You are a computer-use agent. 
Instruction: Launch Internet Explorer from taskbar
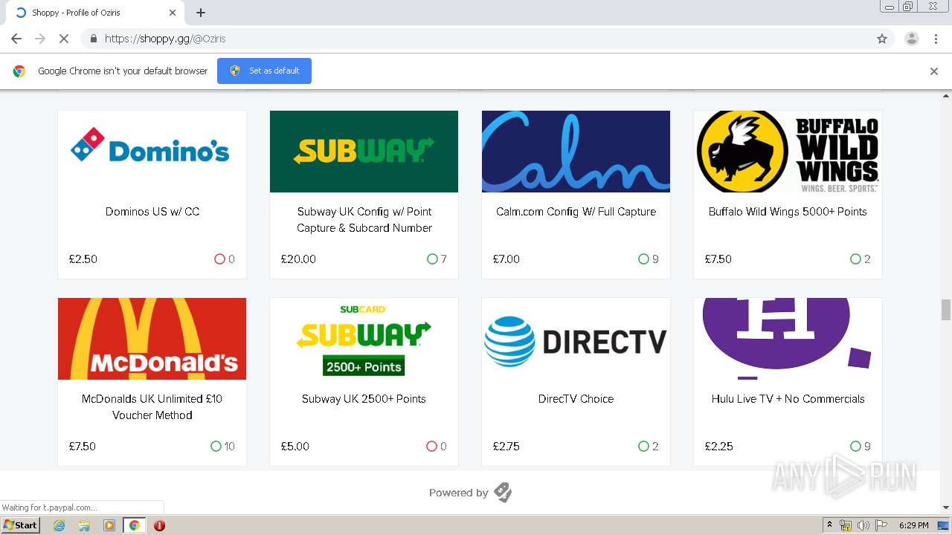pyautogui.click(x=59, y=525)
